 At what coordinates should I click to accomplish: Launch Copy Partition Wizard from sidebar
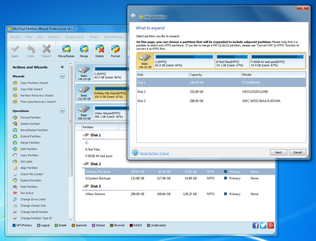point(34,83)
